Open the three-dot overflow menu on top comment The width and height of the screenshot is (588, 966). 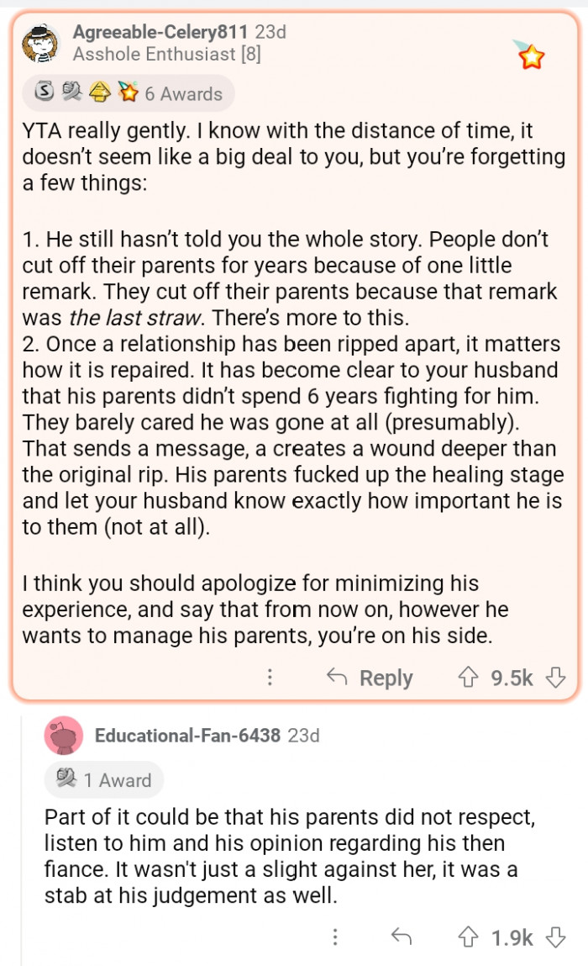tap(270, 678)
